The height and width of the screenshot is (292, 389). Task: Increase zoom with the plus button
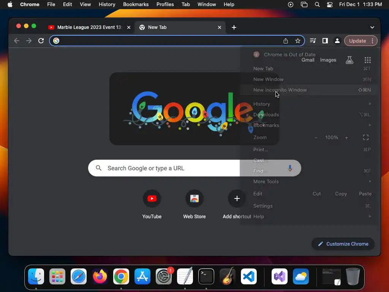tap(346, 138)
